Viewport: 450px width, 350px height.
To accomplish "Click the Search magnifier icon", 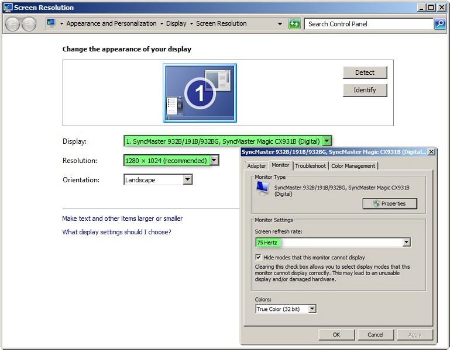I will 440,24.
